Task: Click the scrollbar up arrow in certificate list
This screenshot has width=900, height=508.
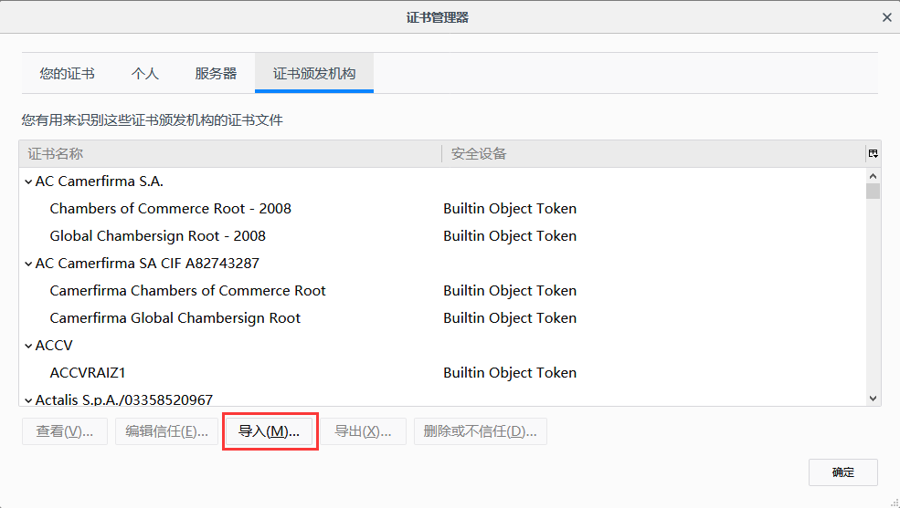Action: pyautogui.click(x=873, y=176)
